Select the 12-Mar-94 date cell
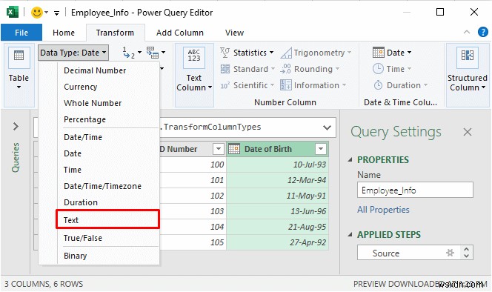This screenshot has width=492, height=292. (277, 180)
